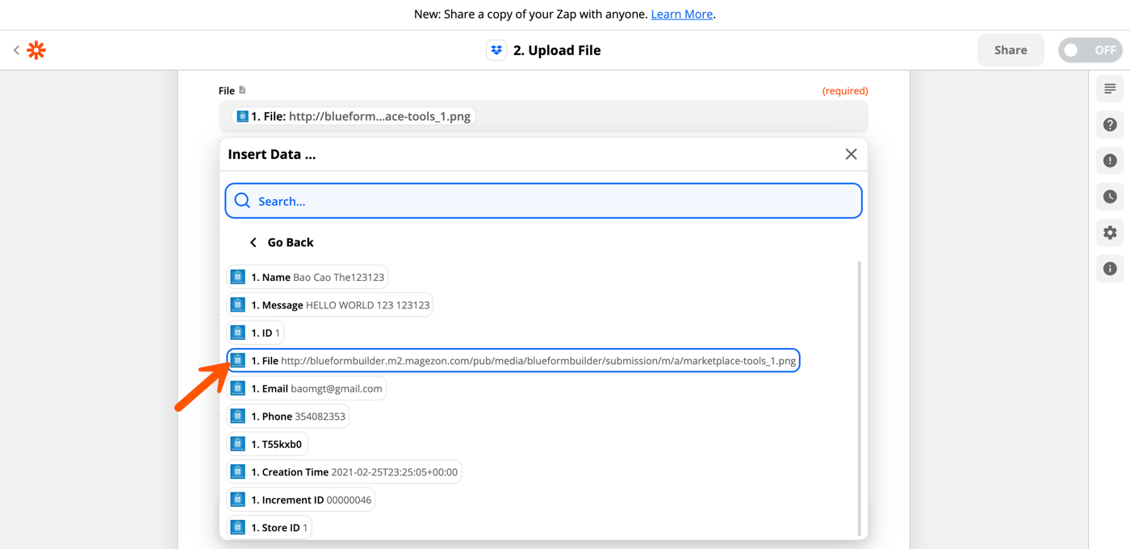Select the 1. Phone data pill
Image resolution: width=1130 pixels, height=549 pixels.
(288, 415)
